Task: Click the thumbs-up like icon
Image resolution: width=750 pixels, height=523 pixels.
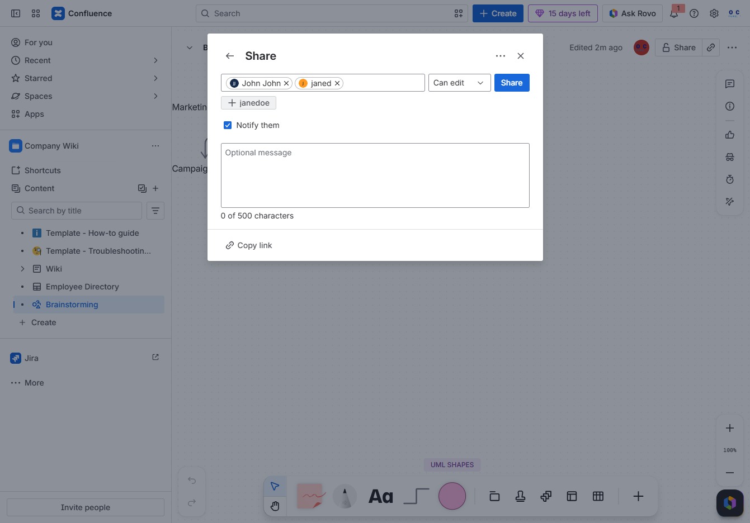Action: click(730, 135)
